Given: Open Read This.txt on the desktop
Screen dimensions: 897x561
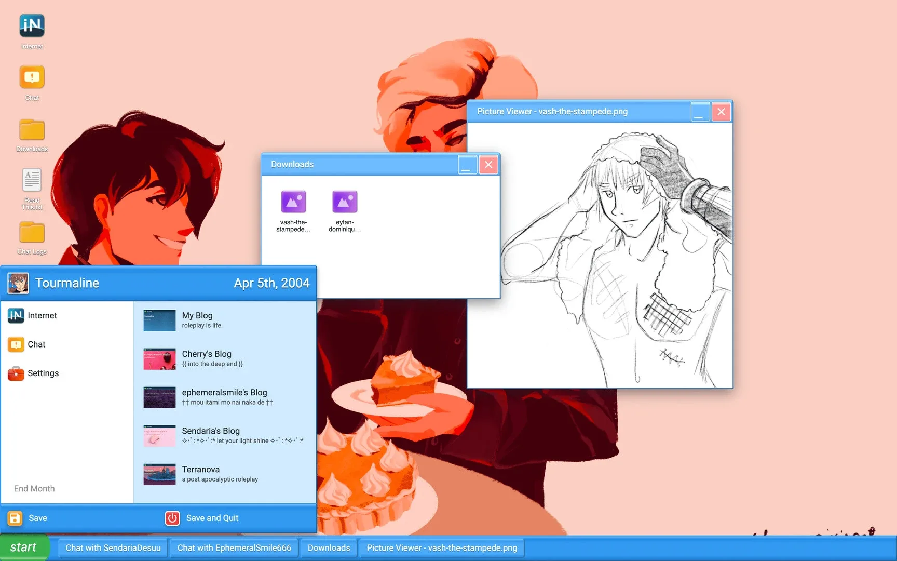Looking at the screenshot, I should 31,184.
